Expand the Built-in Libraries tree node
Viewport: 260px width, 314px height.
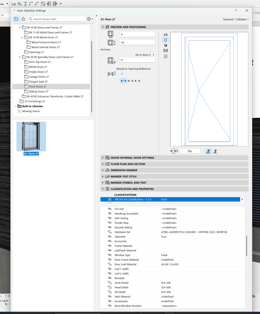[x=15, y=106]
